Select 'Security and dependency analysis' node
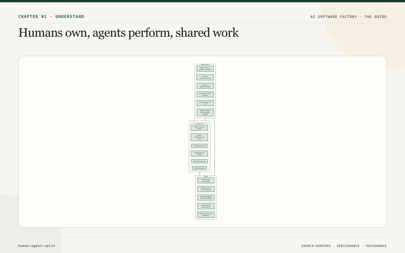405x253 pixels. tap(205, 86)
